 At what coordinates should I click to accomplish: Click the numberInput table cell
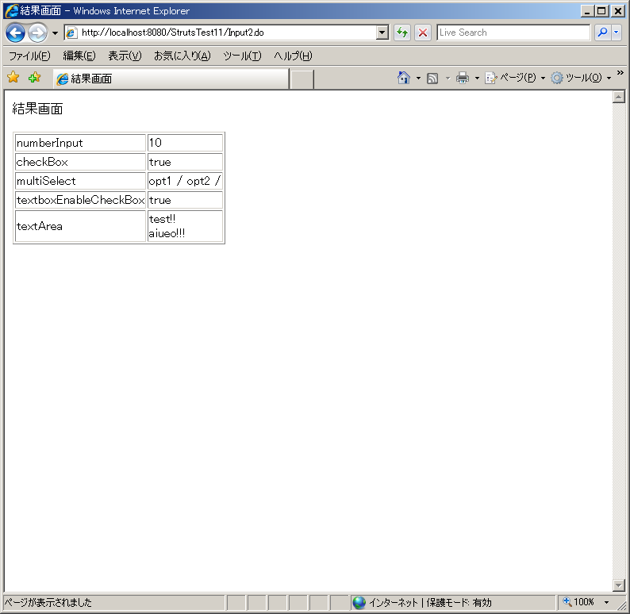[80, 143]
